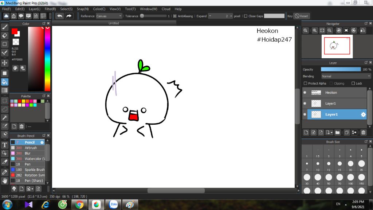Open the Blending Normal dropdown

[x=346, y=77]
